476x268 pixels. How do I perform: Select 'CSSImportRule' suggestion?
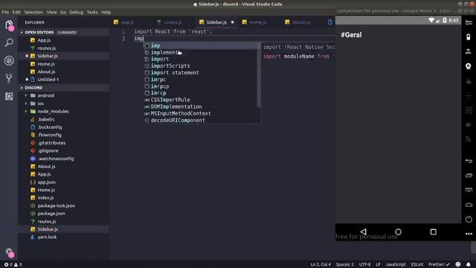[x=202, y=100]
